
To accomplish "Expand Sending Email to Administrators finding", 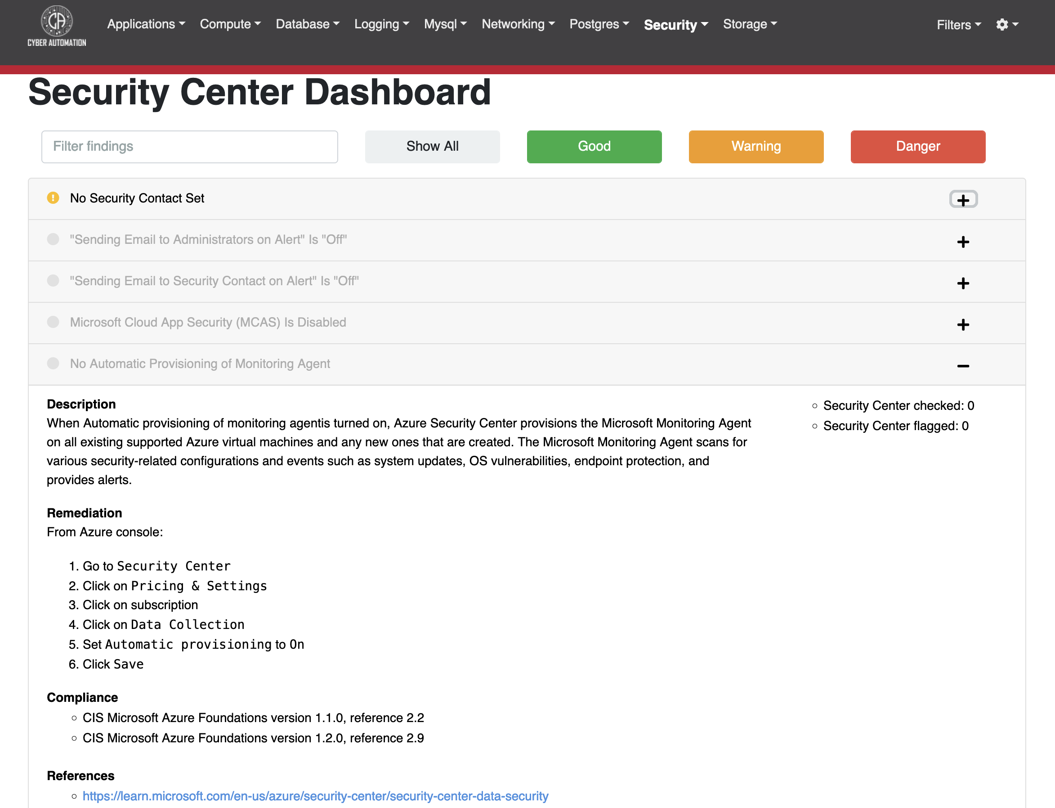I will [x=963, y=242].
